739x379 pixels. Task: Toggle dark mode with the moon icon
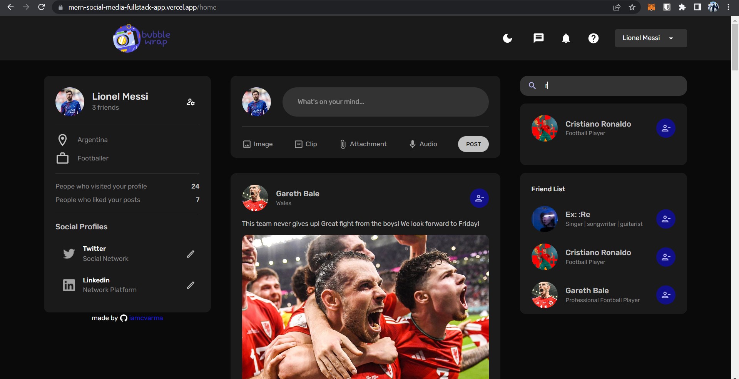(x=507, y=38)
